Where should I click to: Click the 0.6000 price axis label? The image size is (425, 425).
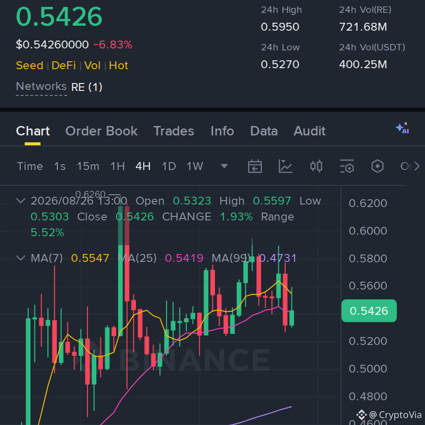368,231
